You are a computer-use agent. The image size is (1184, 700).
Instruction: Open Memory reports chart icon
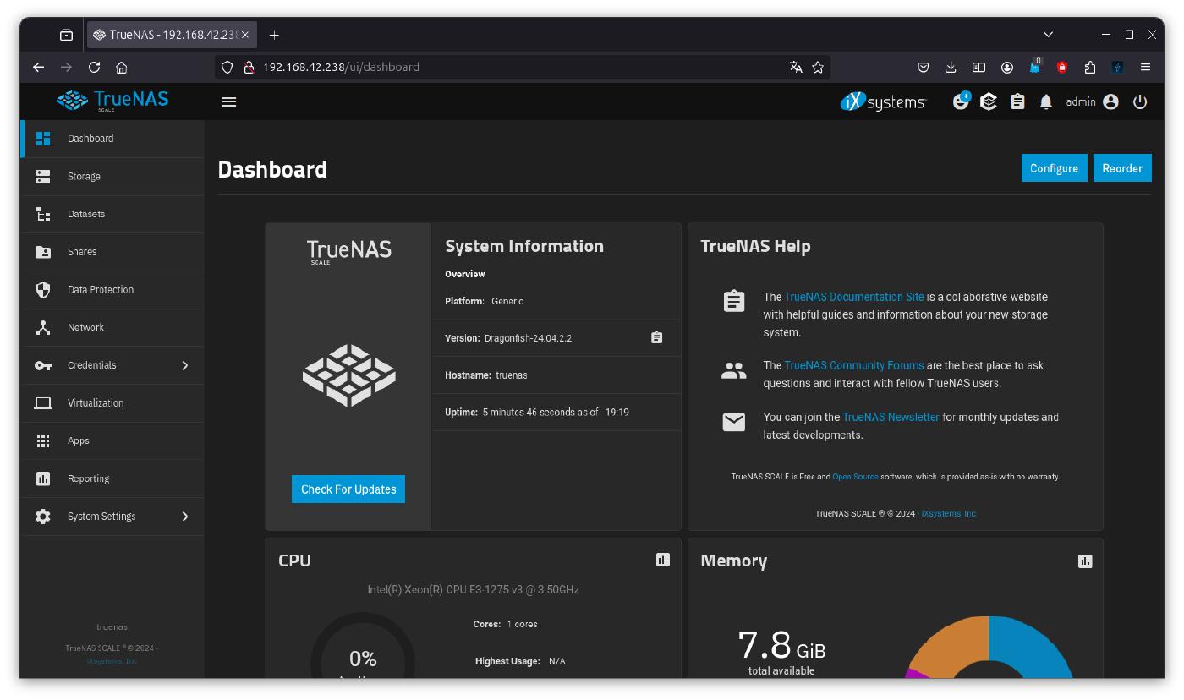1085,561
